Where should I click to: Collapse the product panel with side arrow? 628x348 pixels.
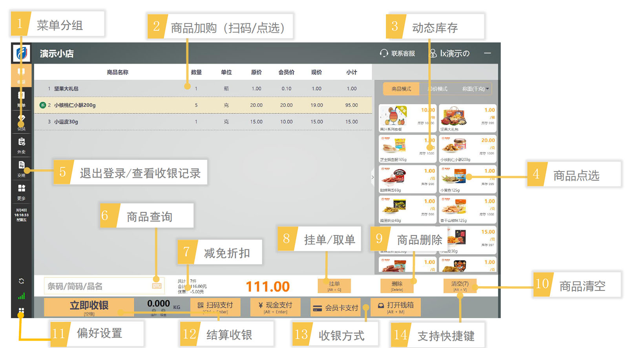point(372,177)
